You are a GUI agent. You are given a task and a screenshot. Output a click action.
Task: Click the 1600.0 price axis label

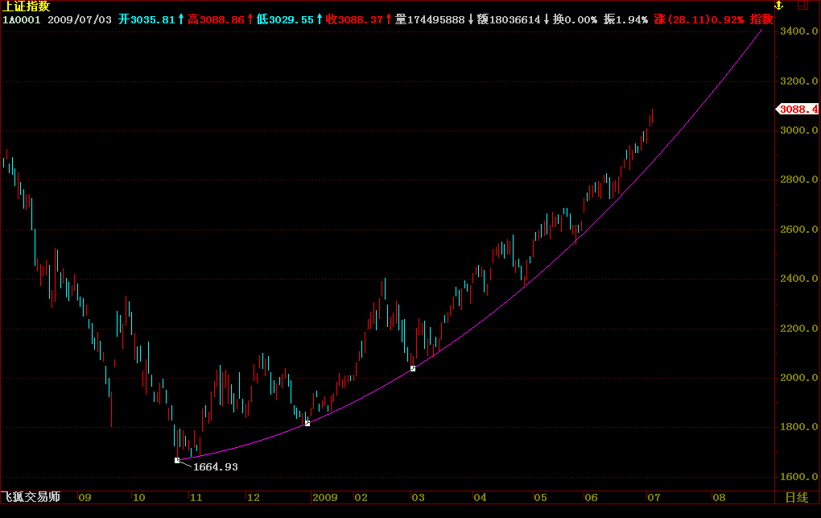pyautogui.click(x=798, y=477)
